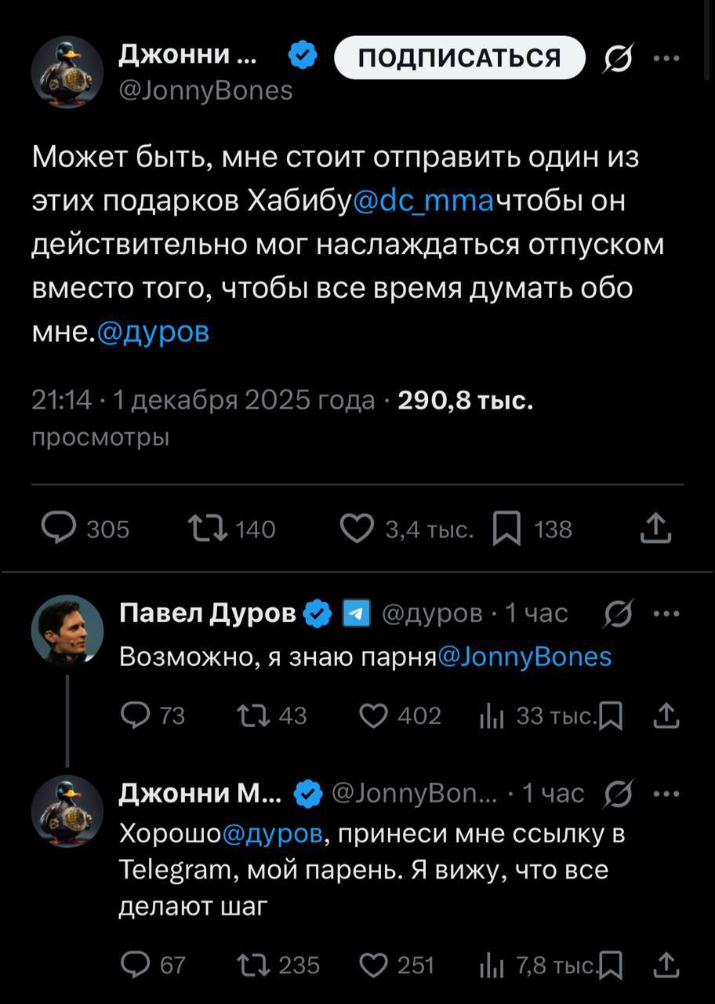The image size is (715, 1004).
Task: Share the last reply with 235 reposts
Action: coord(666,964)
